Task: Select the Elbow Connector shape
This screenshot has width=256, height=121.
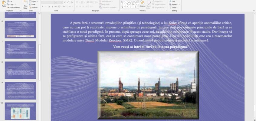Action: [x=125, y=4]
